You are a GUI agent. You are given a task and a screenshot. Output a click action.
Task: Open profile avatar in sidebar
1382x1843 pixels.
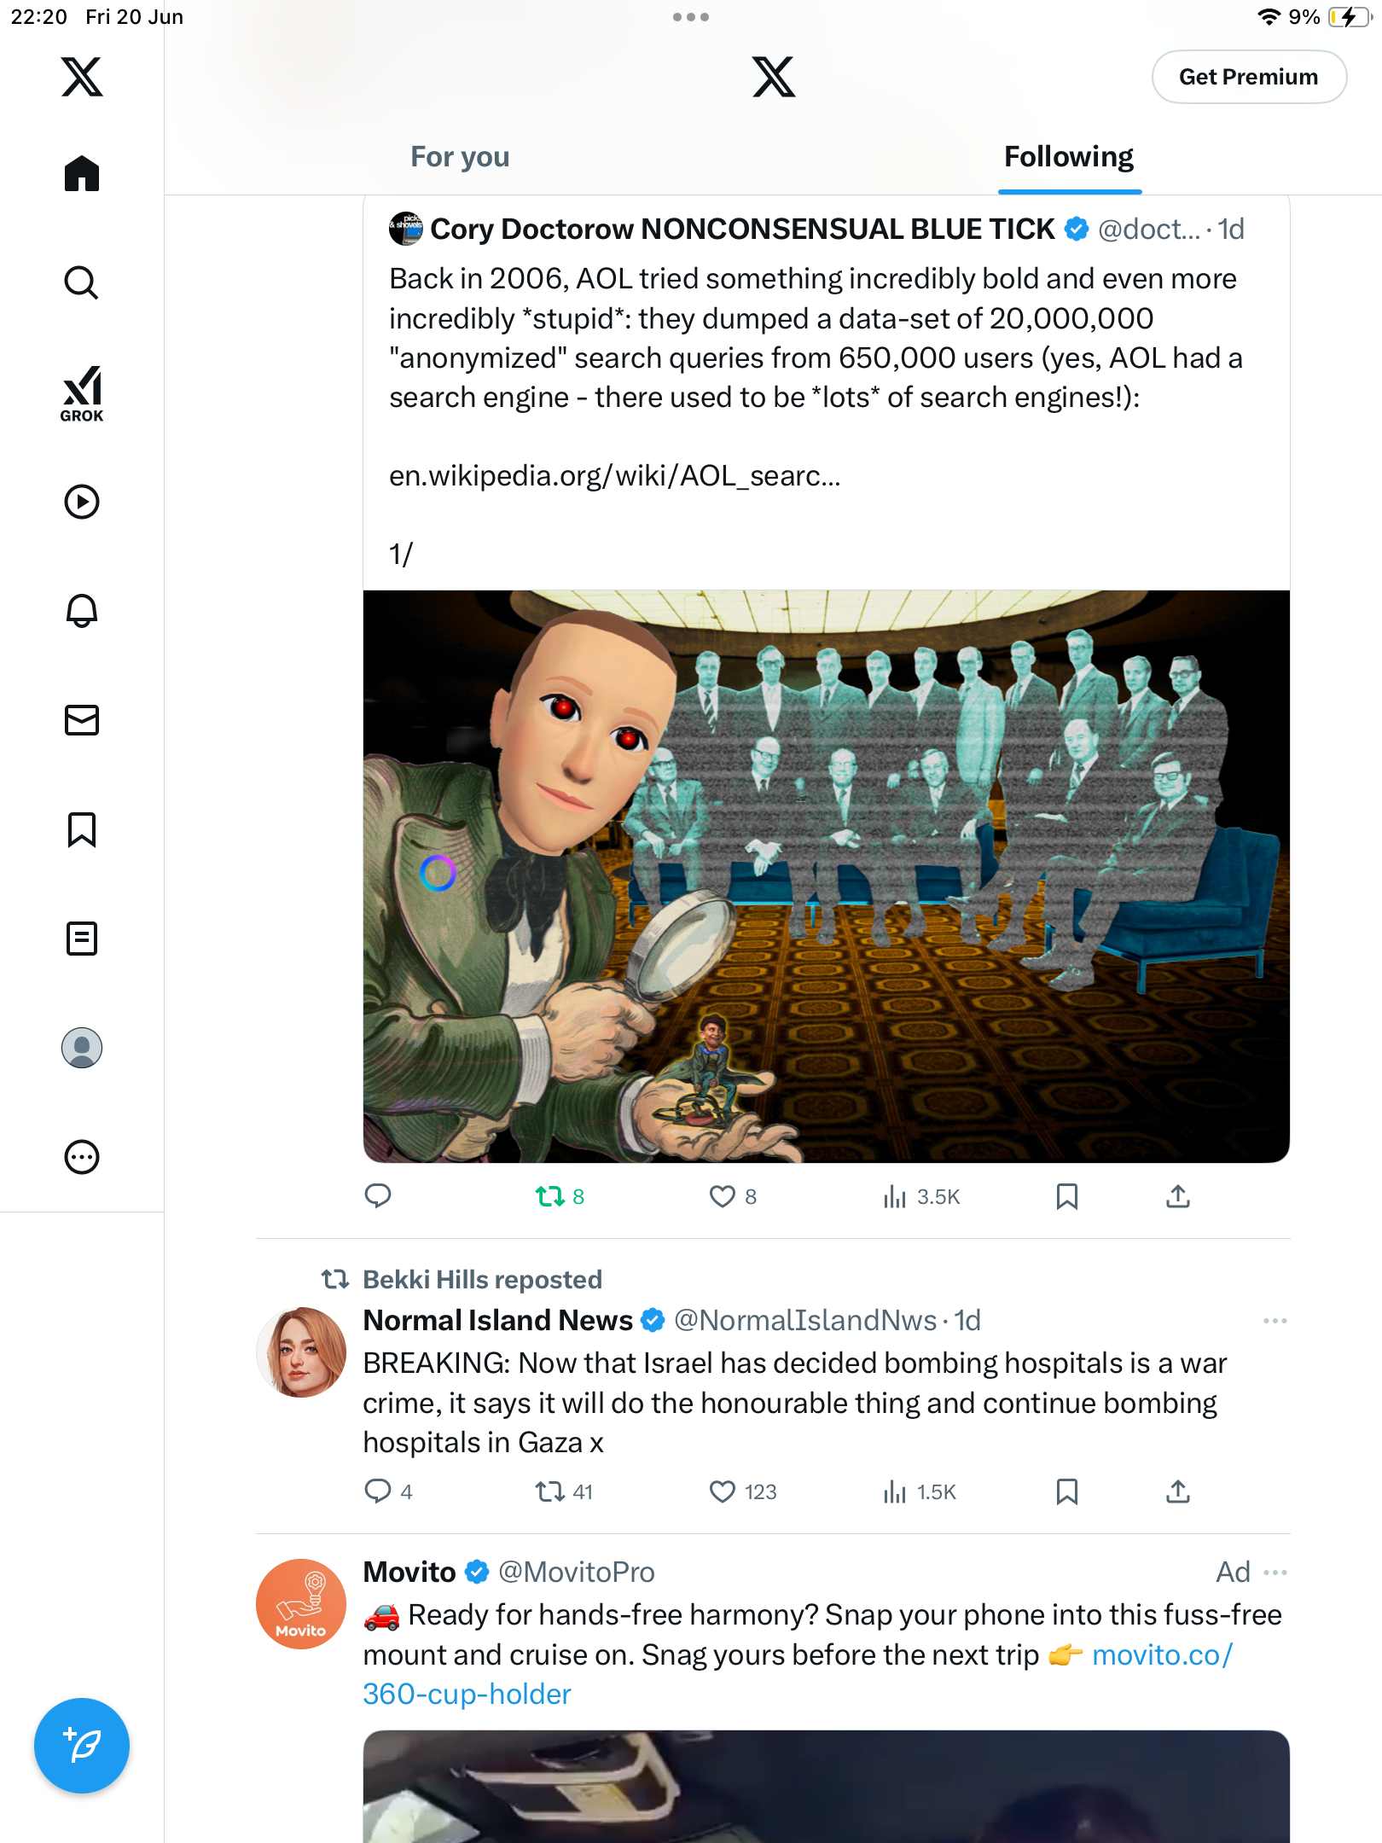82,1048
